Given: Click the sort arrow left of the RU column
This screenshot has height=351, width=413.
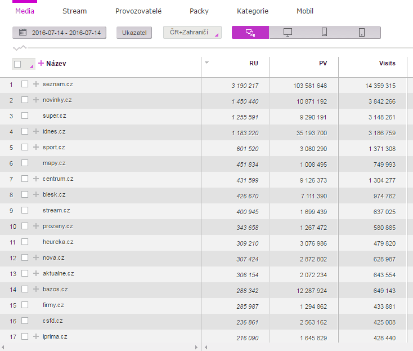Looking at the screenshot, I should pyautogui.click(x=206, y=63).
